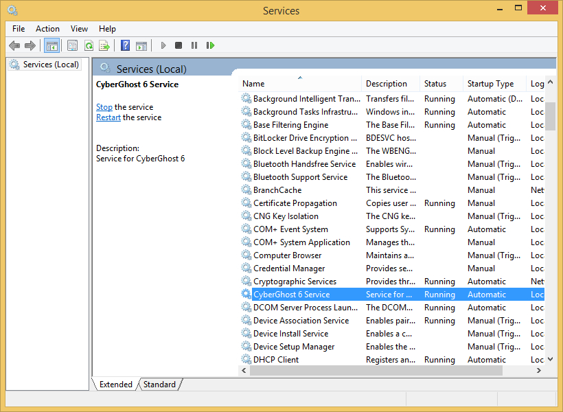Switch to the Standard tab
The width and height of the screenshot is (563, 412).
pyautogui.click(x=159, y=385)
